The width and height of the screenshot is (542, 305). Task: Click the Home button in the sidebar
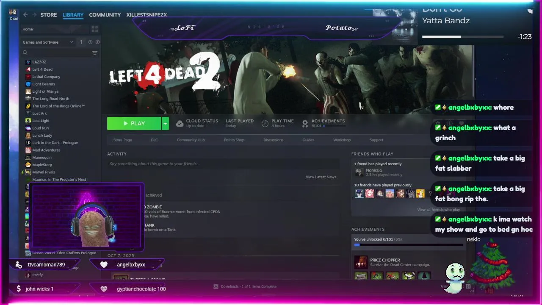(x=55, y=29)
